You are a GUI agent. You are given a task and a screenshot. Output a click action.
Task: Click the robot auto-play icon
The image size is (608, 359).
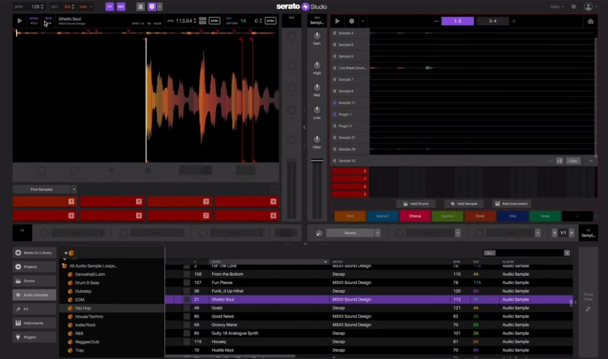pos(590,21)
